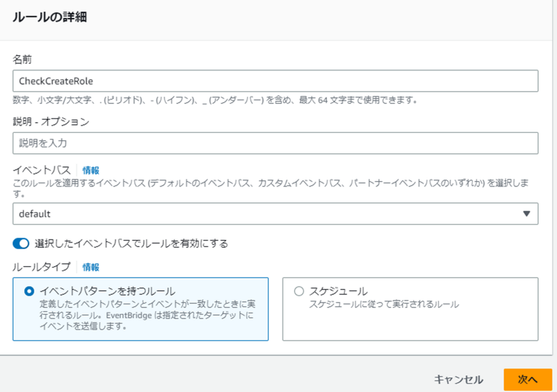This screenshot has height=392, width=557.
Task: Select the Schedule rule type radio button
Action: [x=299, y=291]
